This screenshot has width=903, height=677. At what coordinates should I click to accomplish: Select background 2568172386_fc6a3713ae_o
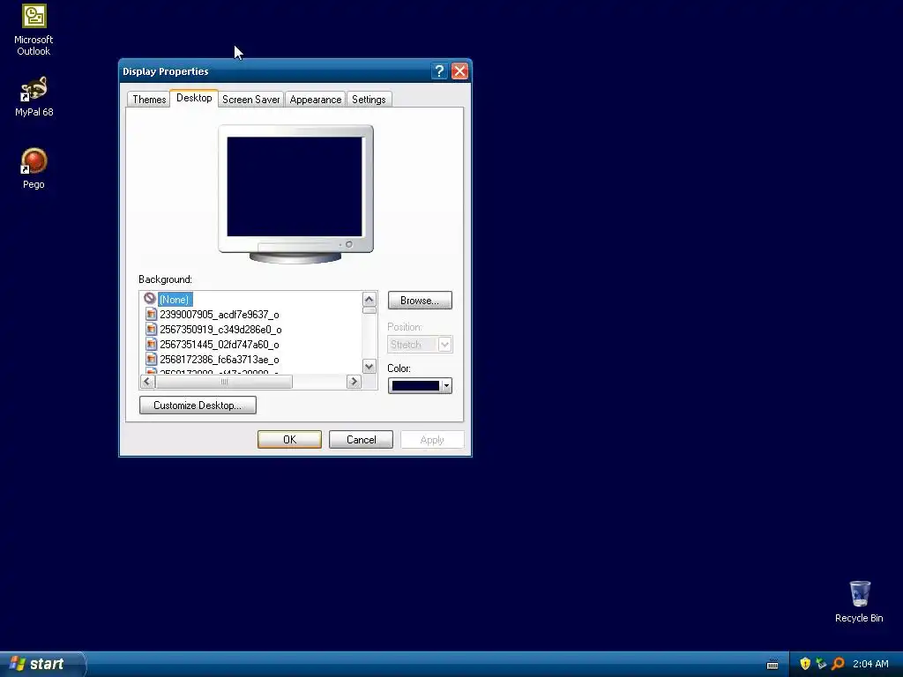[x=220, y=360]
